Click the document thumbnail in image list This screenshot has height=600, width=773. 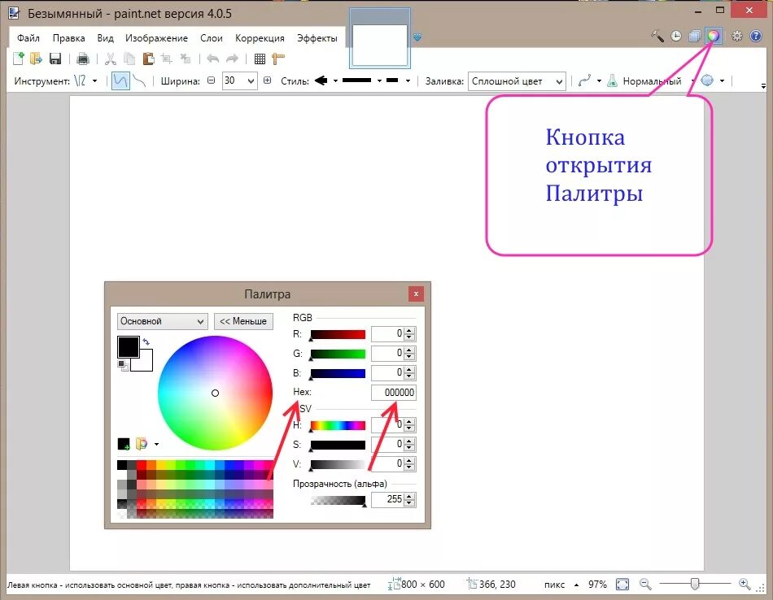(380, 45)
